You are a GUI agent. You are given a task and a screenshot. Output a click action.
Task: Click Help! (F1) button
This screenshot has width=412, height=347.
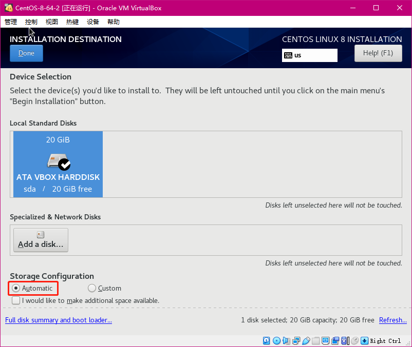click(x=378, y=53)
